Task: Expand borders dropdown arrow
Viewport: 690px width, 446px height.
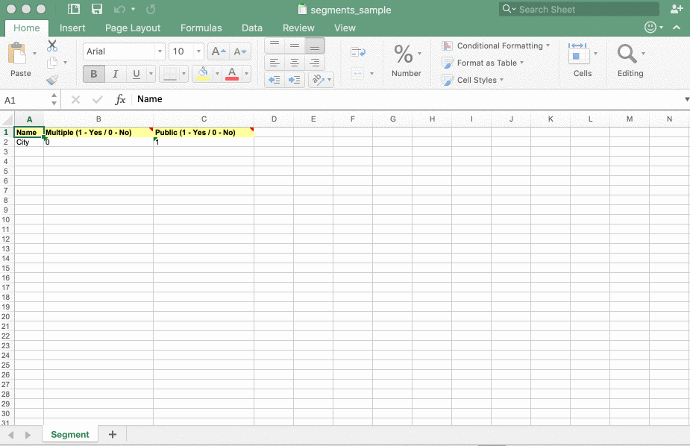Action: pos(184,74)
